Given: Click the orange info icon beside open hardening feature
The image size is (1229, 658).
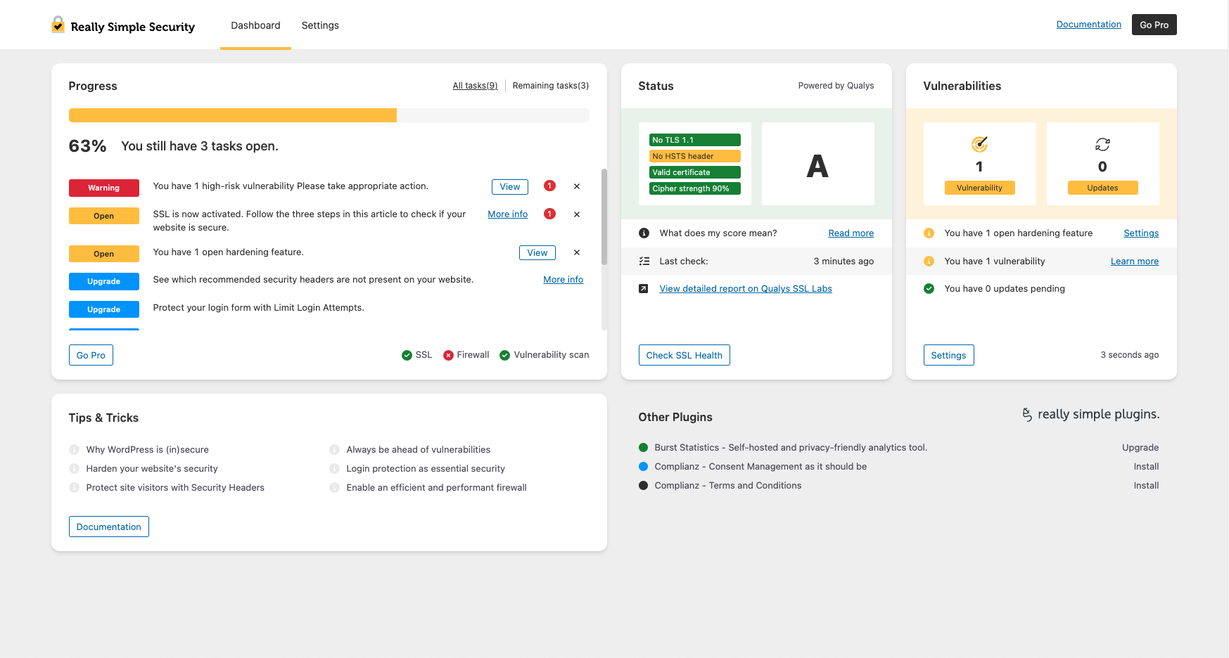Looking at the screenshot, I should 929,233.
